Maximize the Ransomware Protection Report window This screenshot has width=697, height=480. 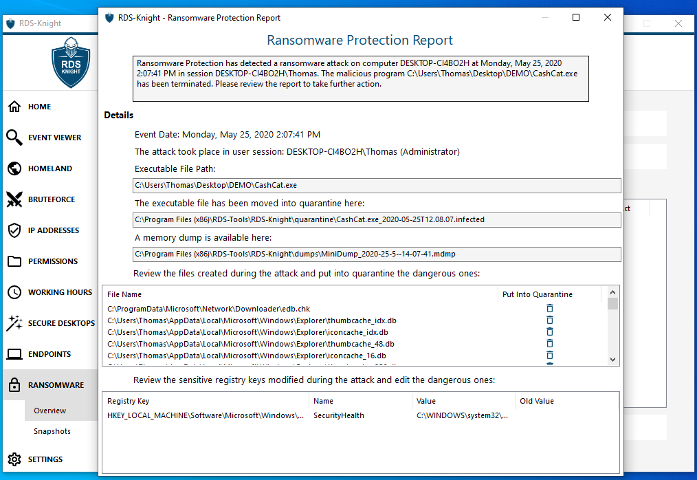point(576,17)
